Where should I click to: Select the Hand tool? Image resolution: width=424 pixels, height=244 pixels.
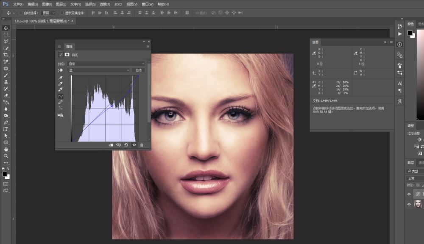tap(6, 149)
